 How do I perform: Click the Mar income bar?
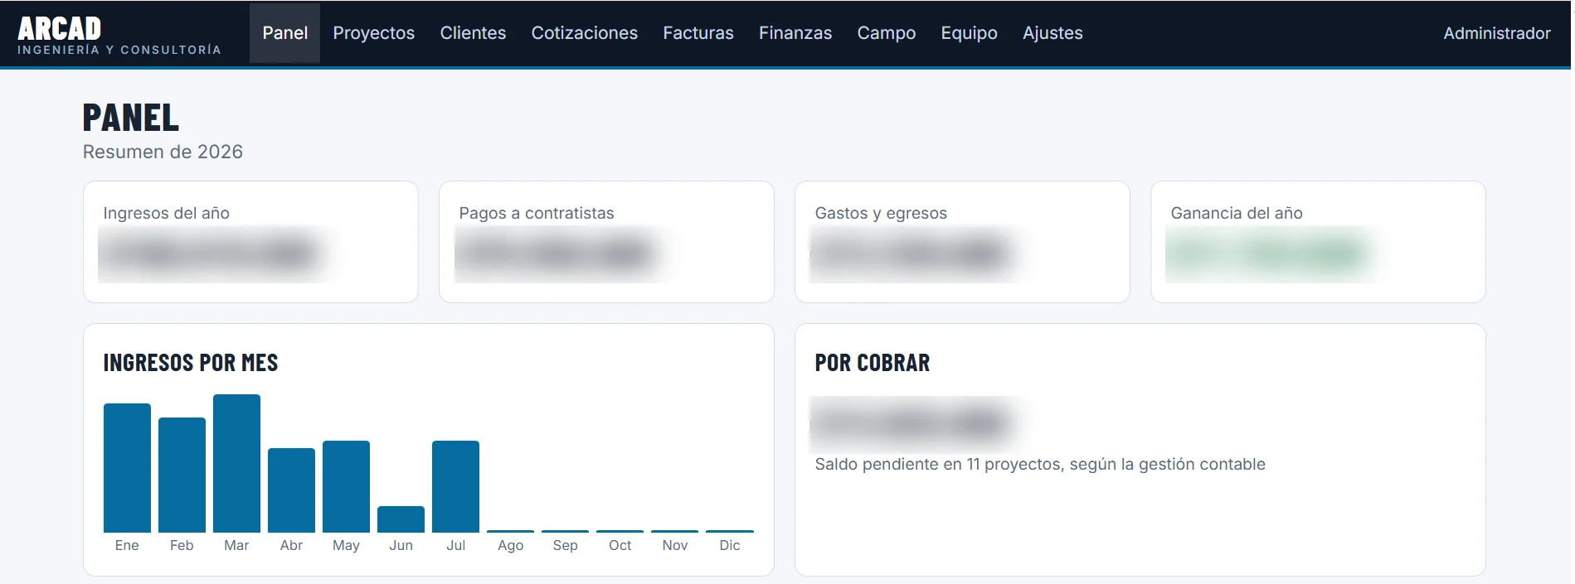pos(236,463)
